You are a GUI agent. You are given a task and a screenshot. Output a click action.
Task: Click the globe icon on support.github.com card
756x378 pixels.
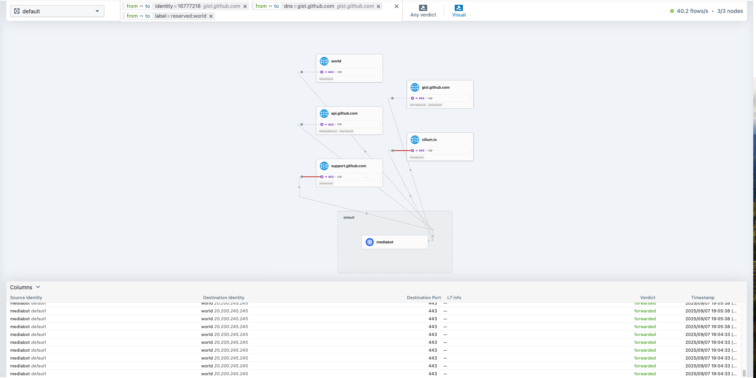324,166
